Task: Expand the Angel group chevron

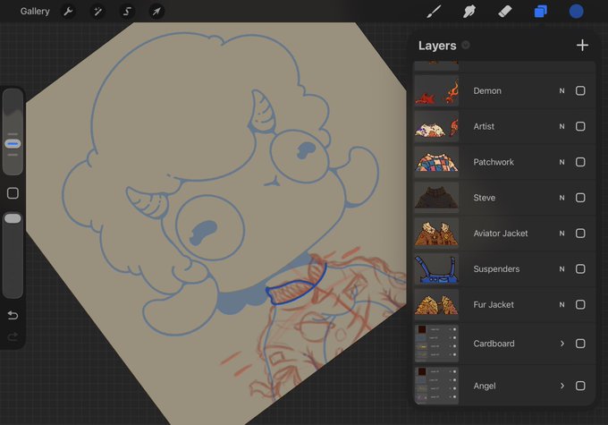Action: click(x=562, y=386)
